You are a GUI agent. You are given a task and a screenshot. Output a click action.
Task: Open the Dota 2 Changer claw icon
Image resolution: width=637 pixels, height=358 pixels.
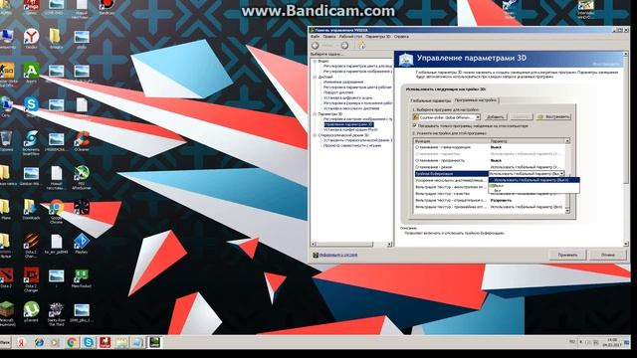[31, 246]
